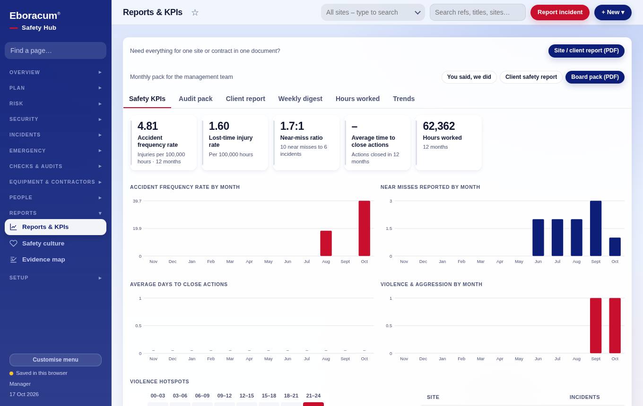This screenshot has width=643, height=406.
Task: Click the Saved in this browser status
Action: point(38,373)
